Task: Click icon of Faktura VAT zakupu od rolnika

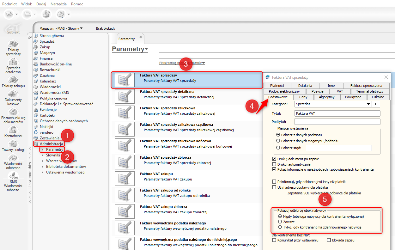Action: [125, 195]
